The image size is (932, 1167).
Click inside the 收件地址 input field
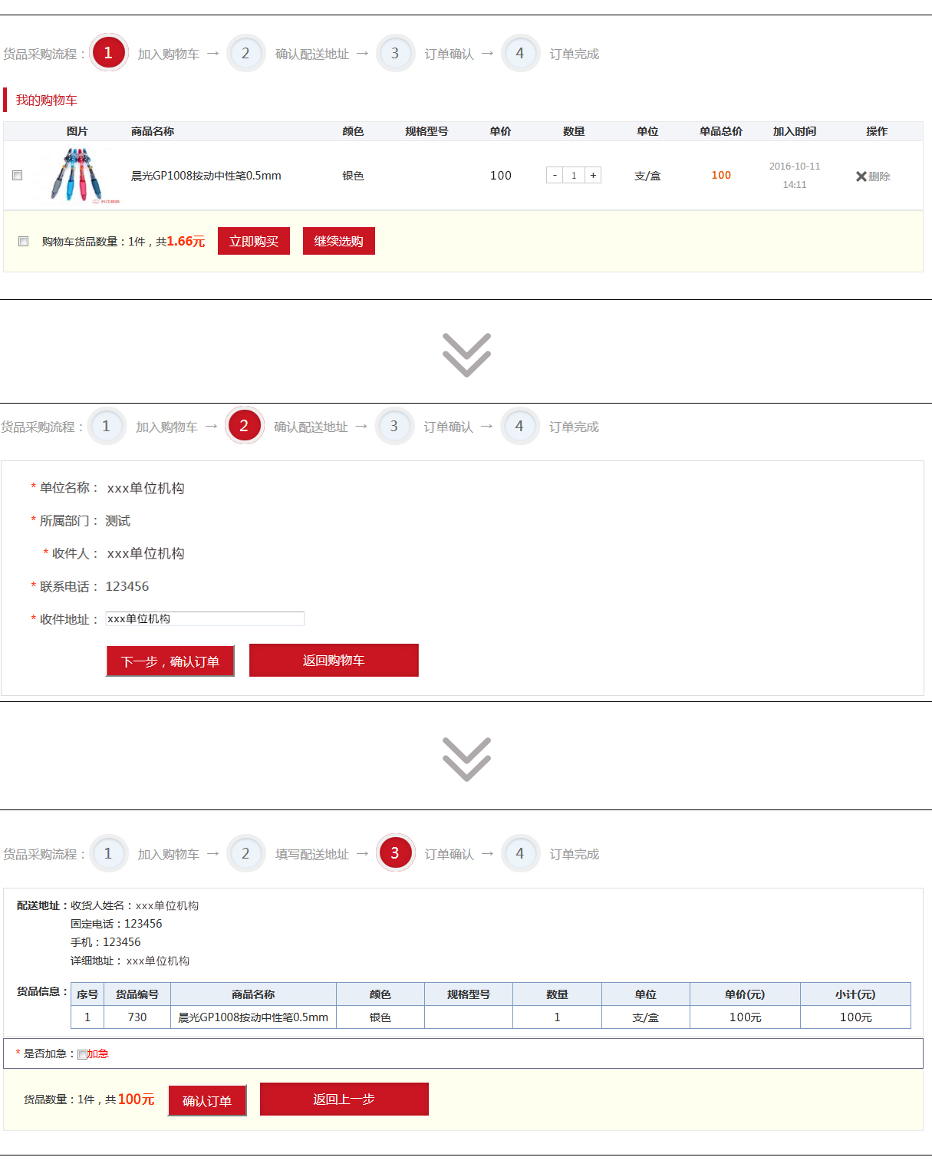tap(205, 619)
